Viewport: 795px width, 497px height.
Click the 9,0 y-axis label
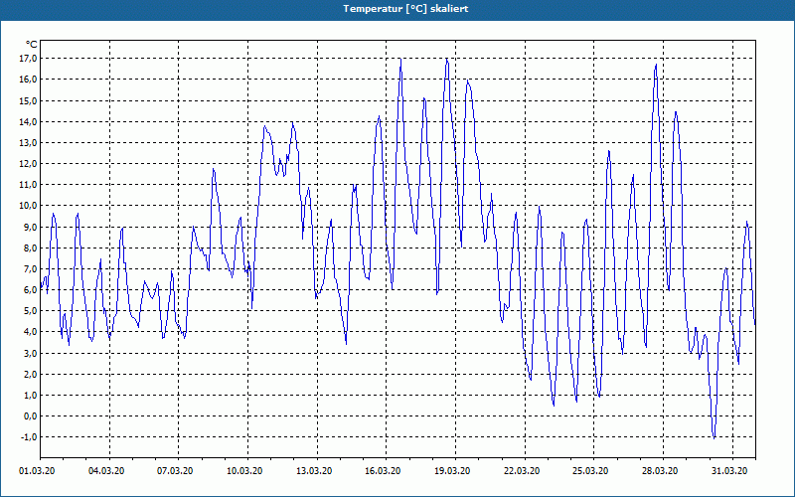(x=31, y=227)
